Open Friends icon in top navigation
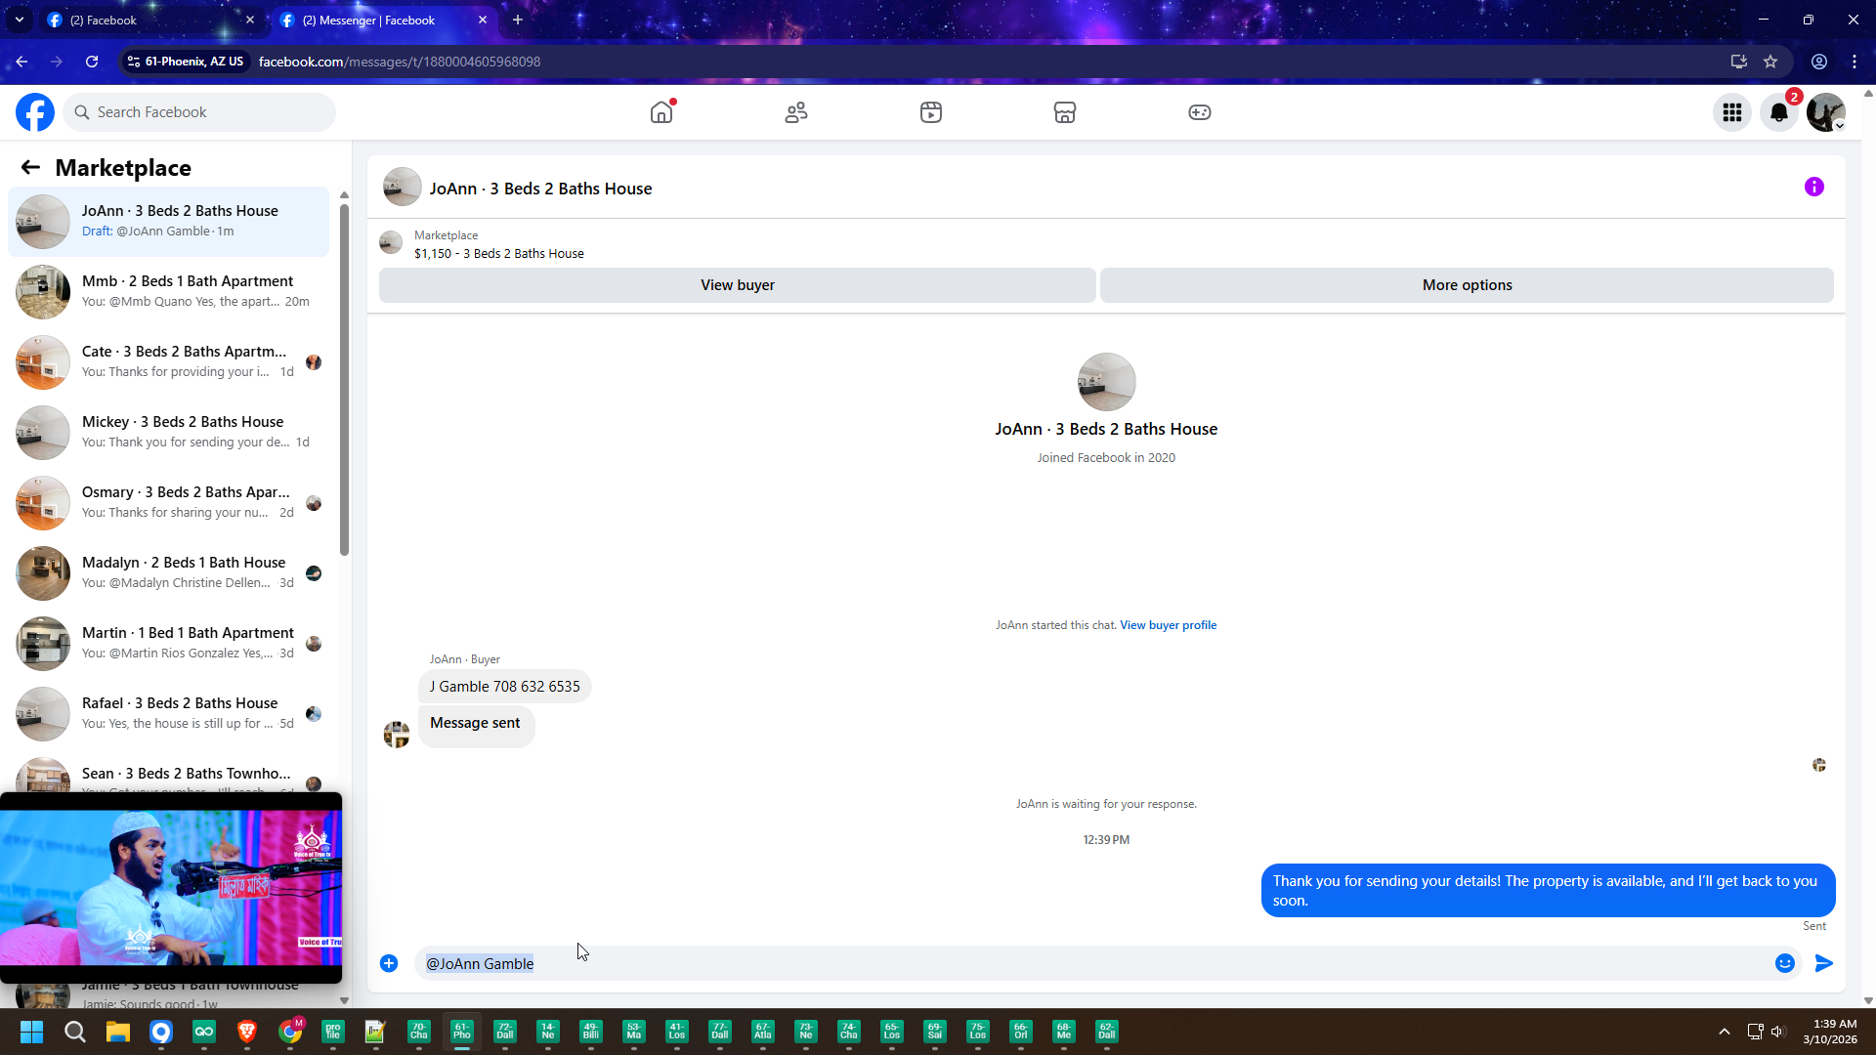Screen dimensions: 1876x1055 pos(796,112)
